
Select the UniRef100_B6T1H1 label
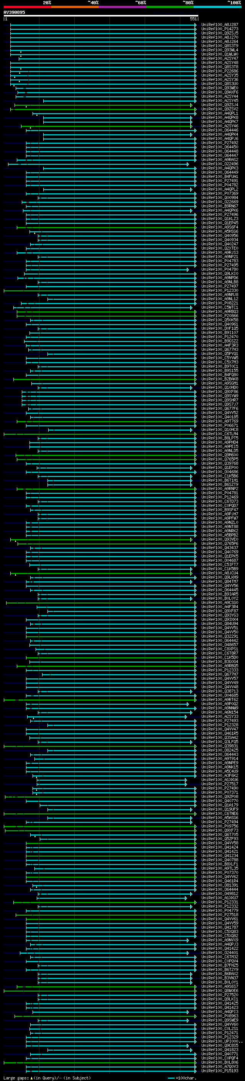(220, 480)
